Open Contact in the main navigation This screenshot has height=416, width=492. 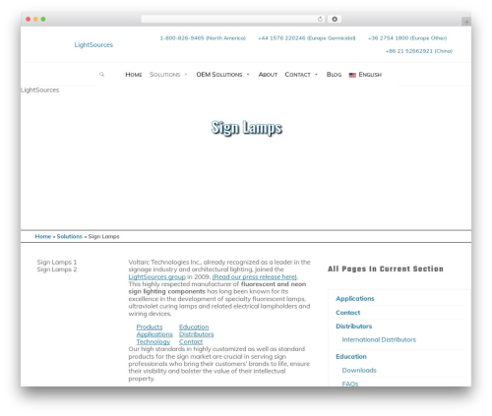coord(297,75)
